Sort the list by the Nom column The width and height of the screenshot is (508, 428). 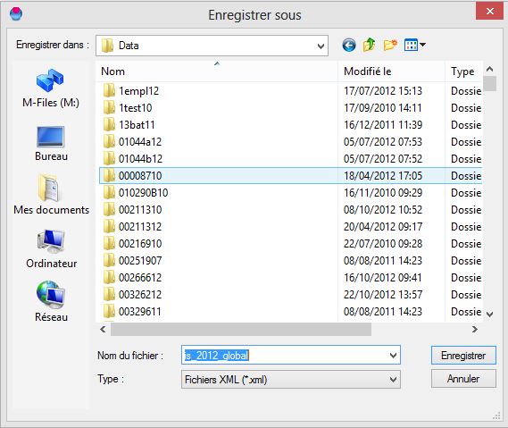click(217, 71)
